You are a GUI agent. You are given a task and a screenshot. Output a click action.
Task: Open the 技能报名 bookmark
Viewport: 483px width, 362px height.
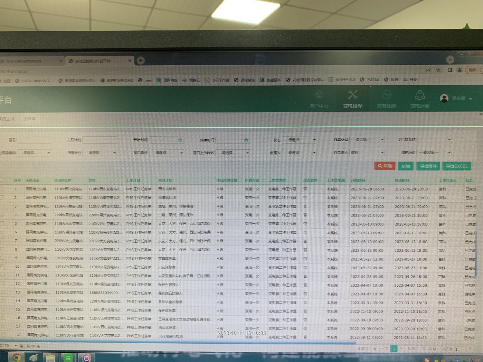tap(270, 80)
